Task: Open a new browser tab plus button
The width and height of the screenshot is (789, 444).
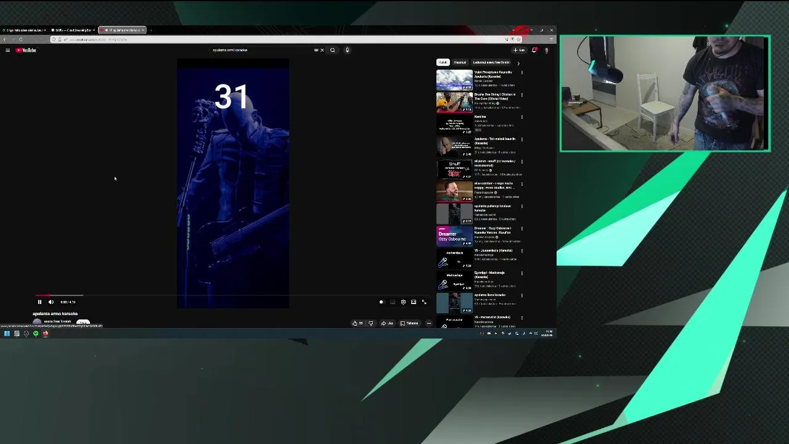Action: point(150,30)
